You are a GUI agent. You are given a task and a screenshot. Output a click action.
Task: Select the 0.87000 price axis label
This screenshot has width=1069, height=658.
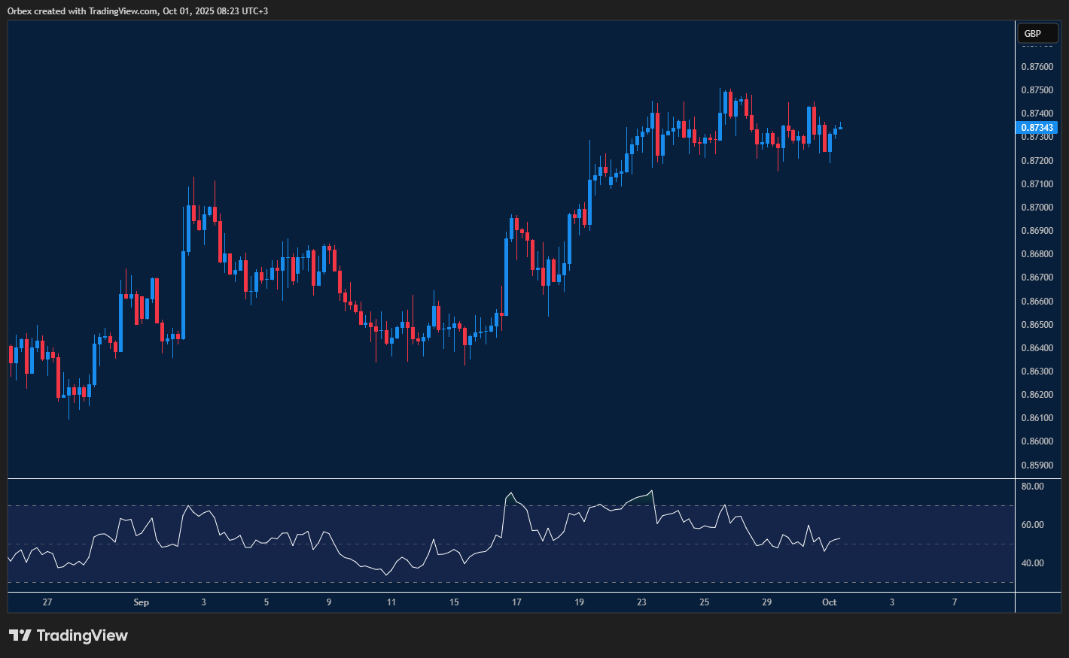[x=1037, y=208]
